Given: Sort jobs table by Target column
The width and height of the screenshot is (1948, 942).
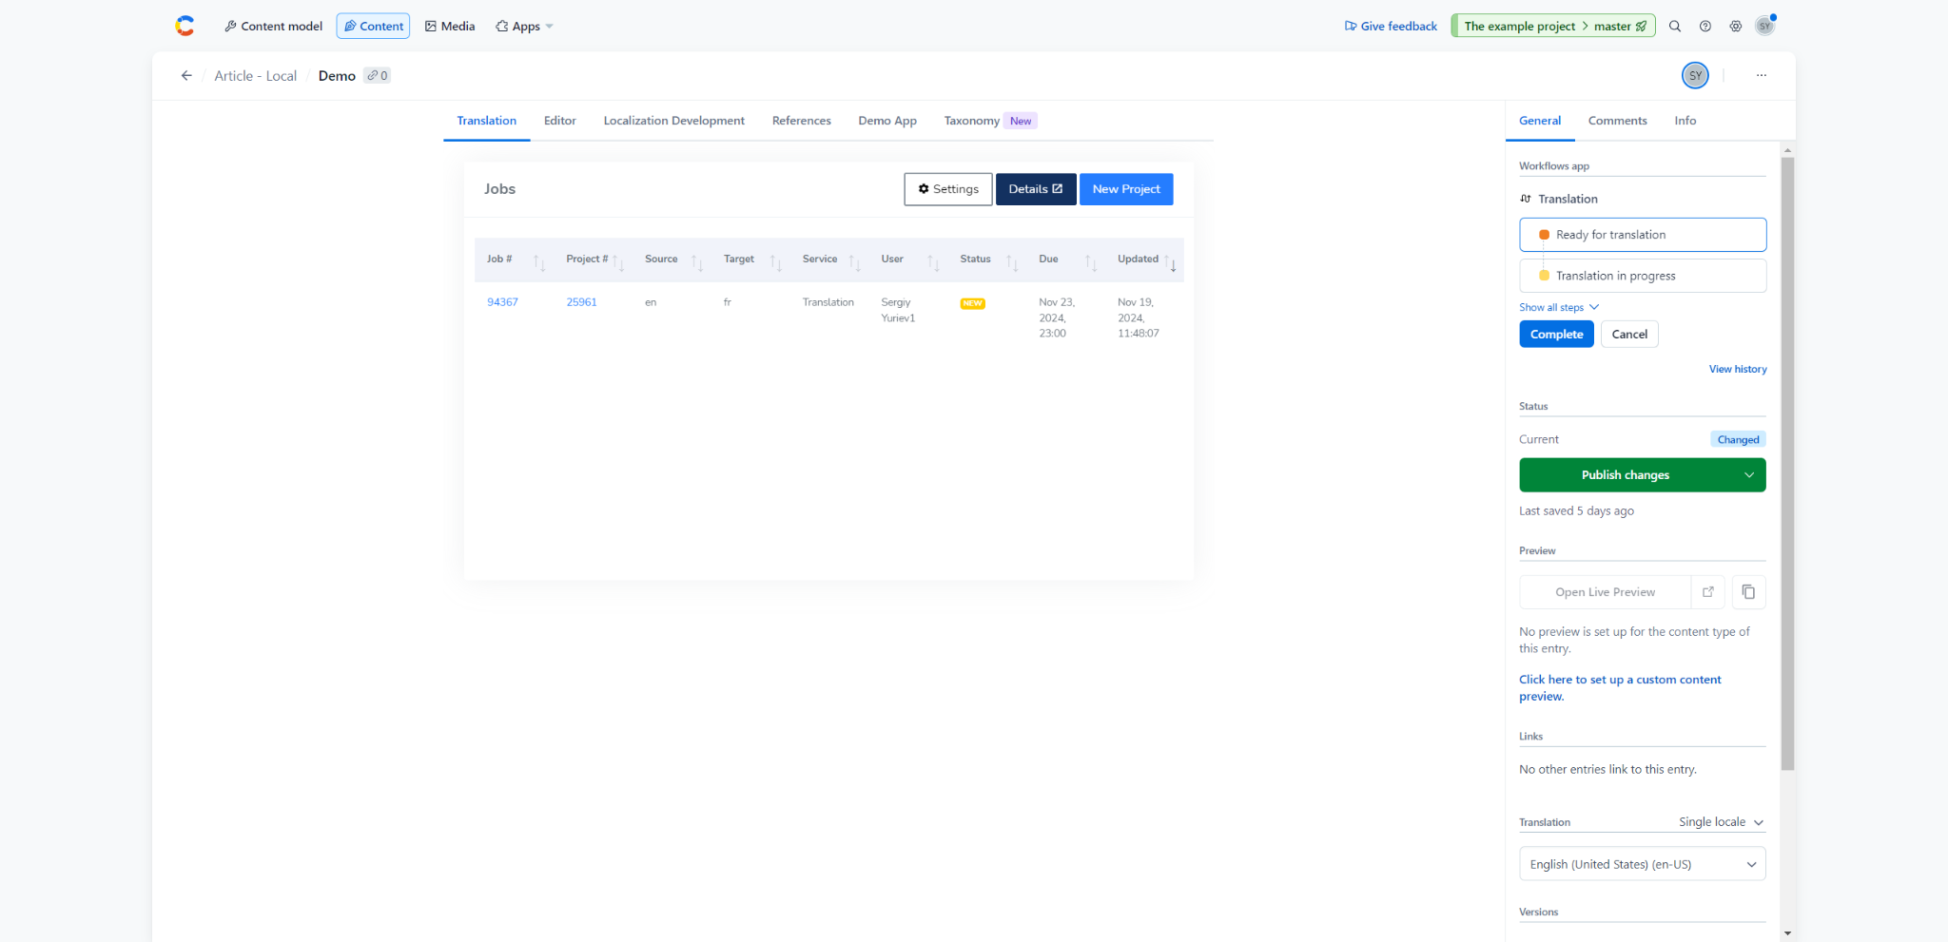Looking at the screenshot, I should 776,262.
